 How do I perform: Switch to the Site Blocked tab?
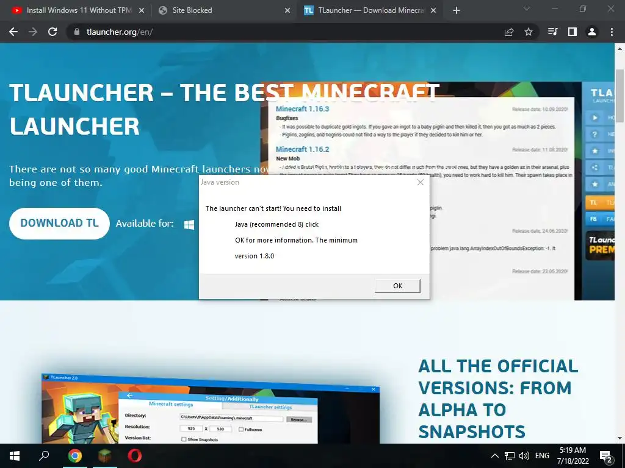(x=223, y=10)
